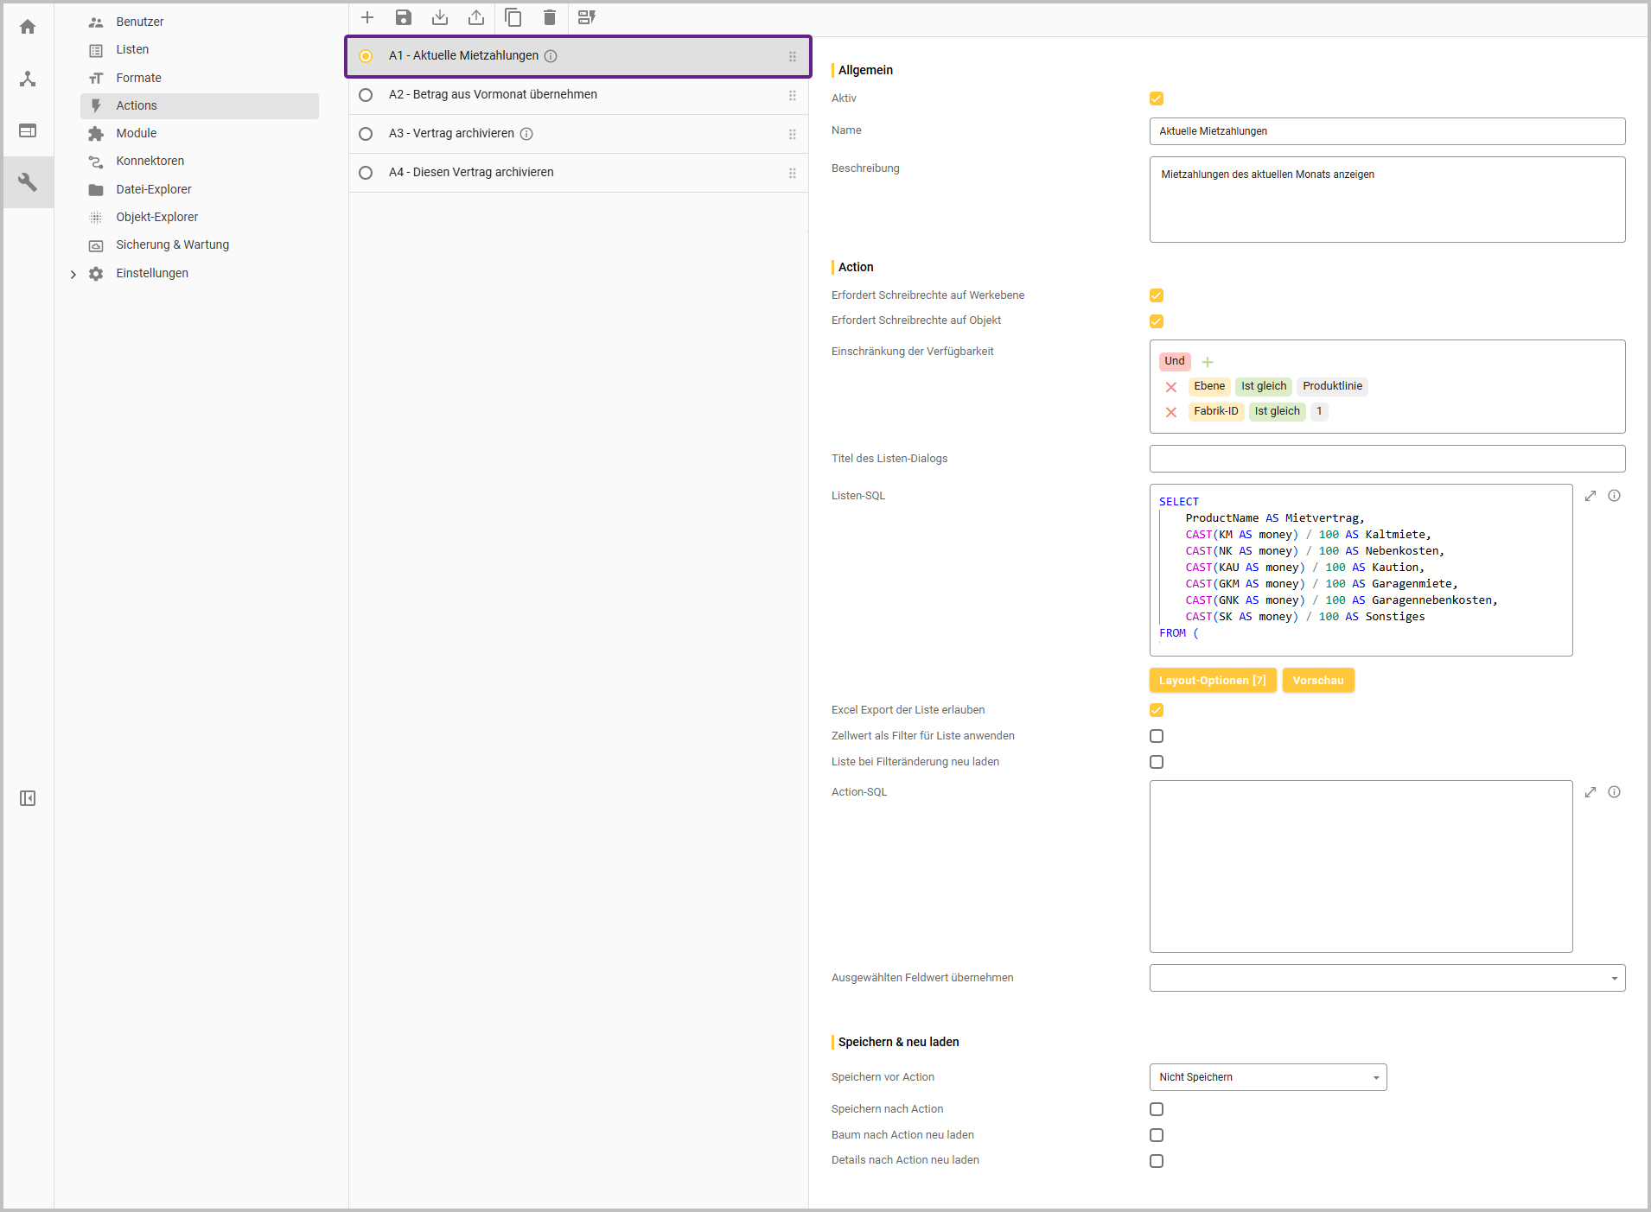
Task: Remove the Fabrik-ID condition with red X
Action: 1171,412
